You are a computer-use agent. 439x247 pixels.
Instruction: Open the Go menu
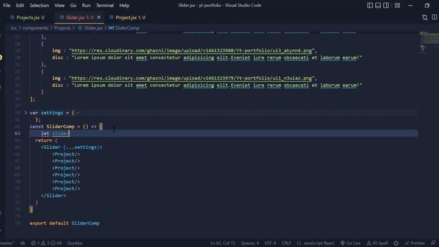73,5
